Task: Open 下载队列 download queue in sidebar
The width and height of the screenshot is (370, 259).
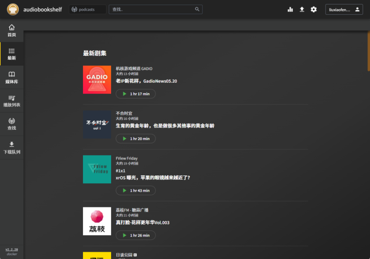Action: [12, 148]
